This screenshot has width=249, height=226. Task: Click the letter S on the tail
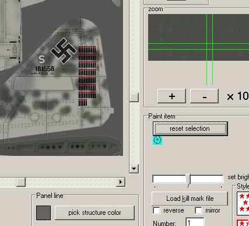pos(41,59)
